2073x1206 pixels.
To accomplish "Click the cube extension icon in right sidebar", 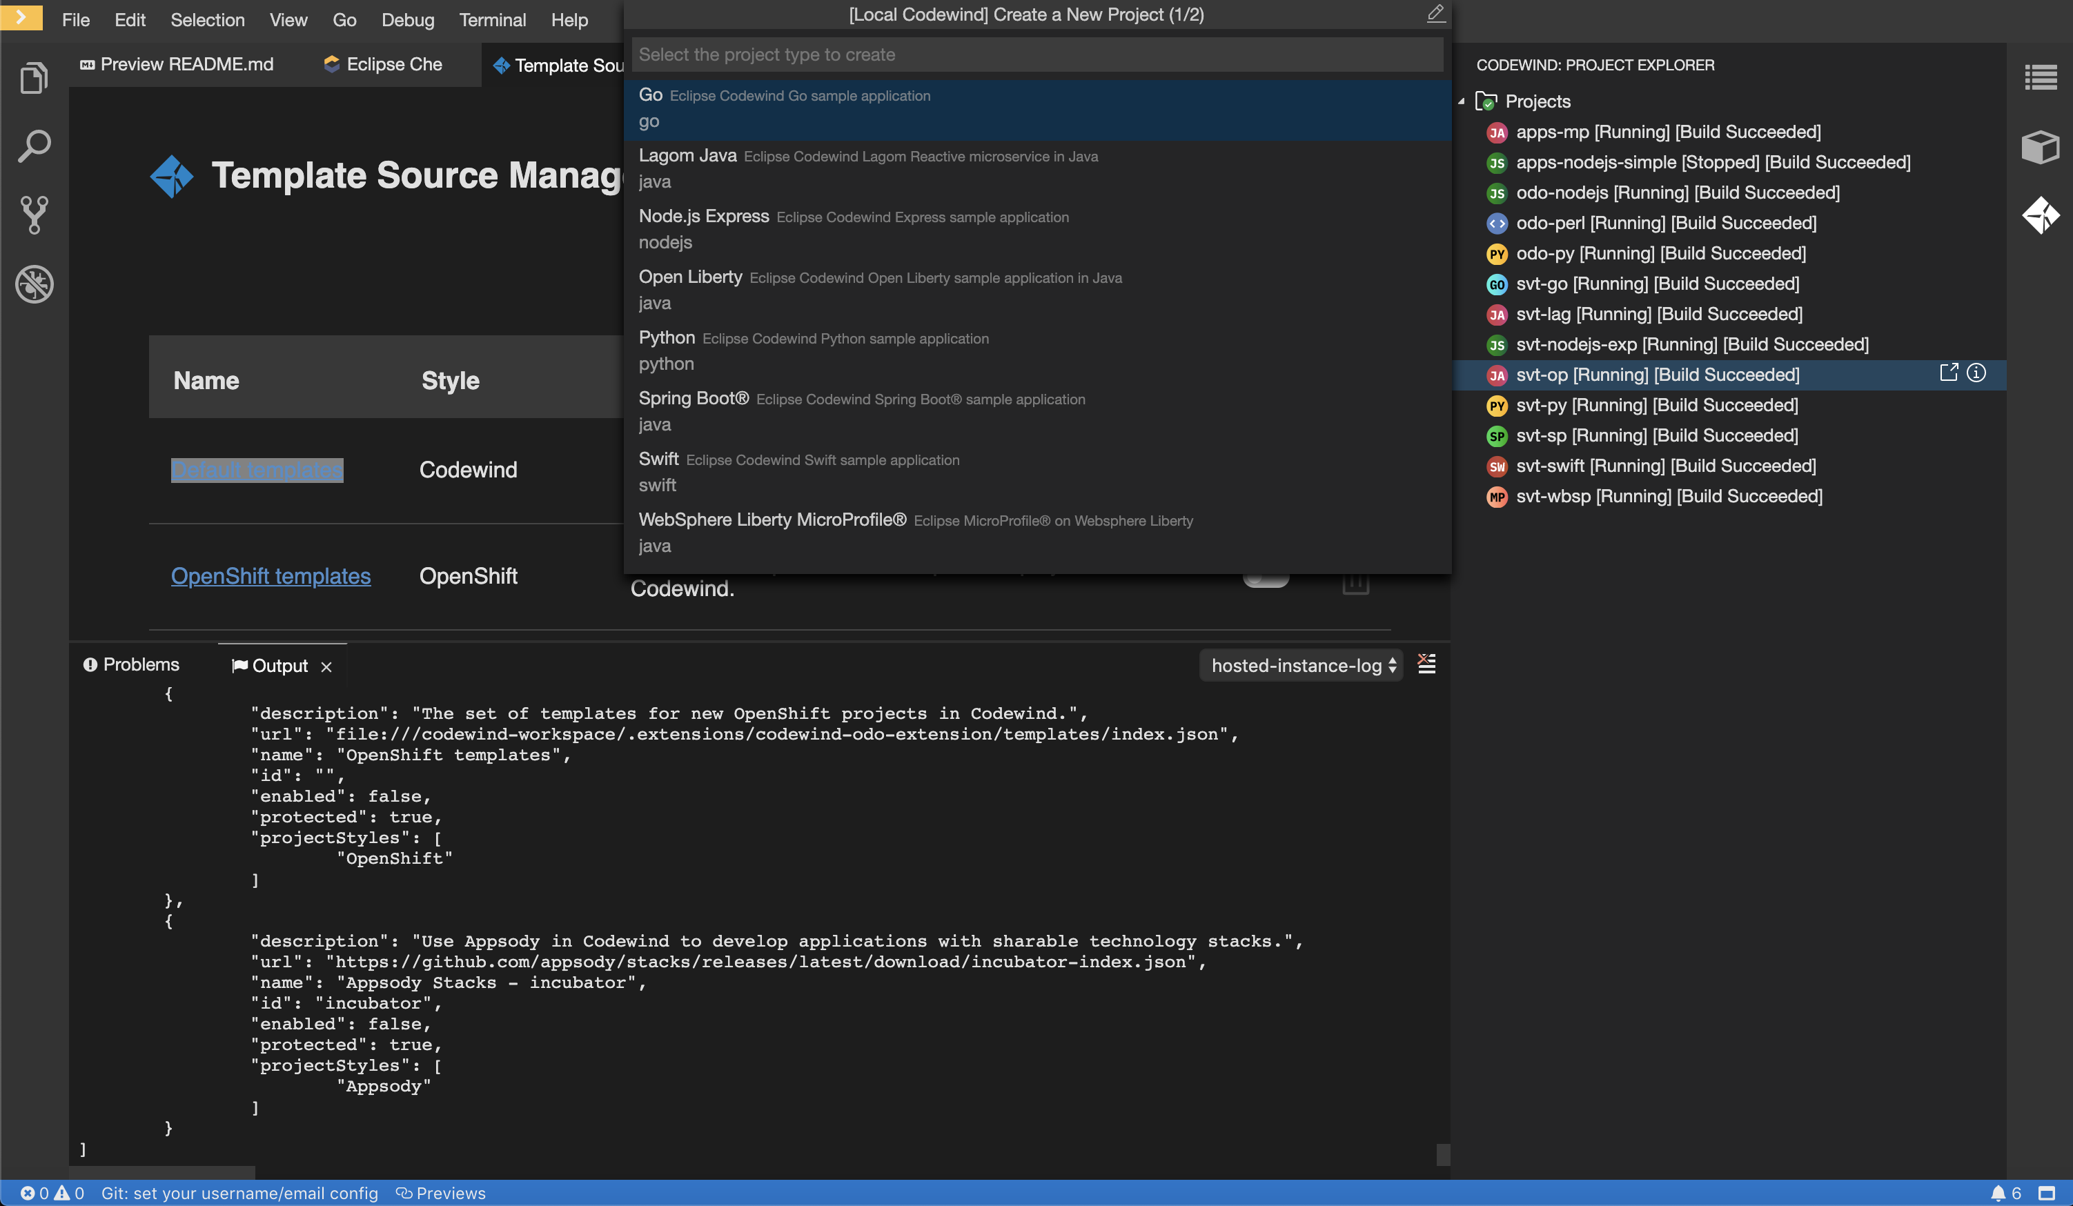I will click(2040, 146).
